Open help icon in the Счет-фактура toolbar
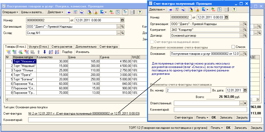 (x=234, y=9)
